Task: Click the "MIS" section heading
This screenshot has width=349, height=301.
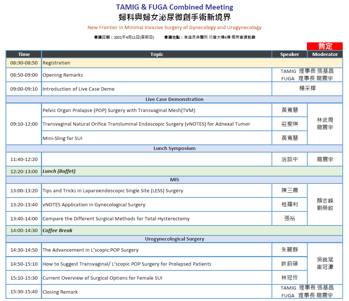Action: [x=174, y=180]
